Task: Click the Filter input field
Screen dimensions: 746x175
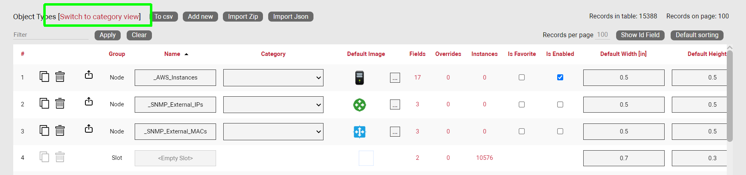Action: [x=51, y=35]
